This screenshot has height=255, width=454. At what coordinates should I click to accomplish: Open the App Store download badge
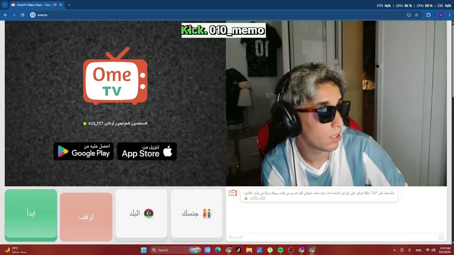[147, 151]
